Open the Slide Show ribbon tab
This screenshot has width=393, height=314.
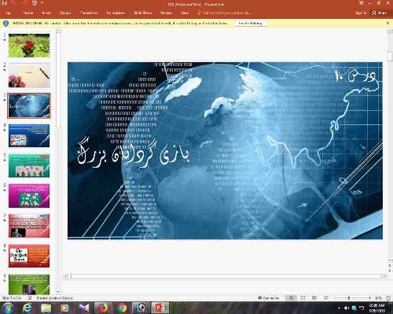142,13
